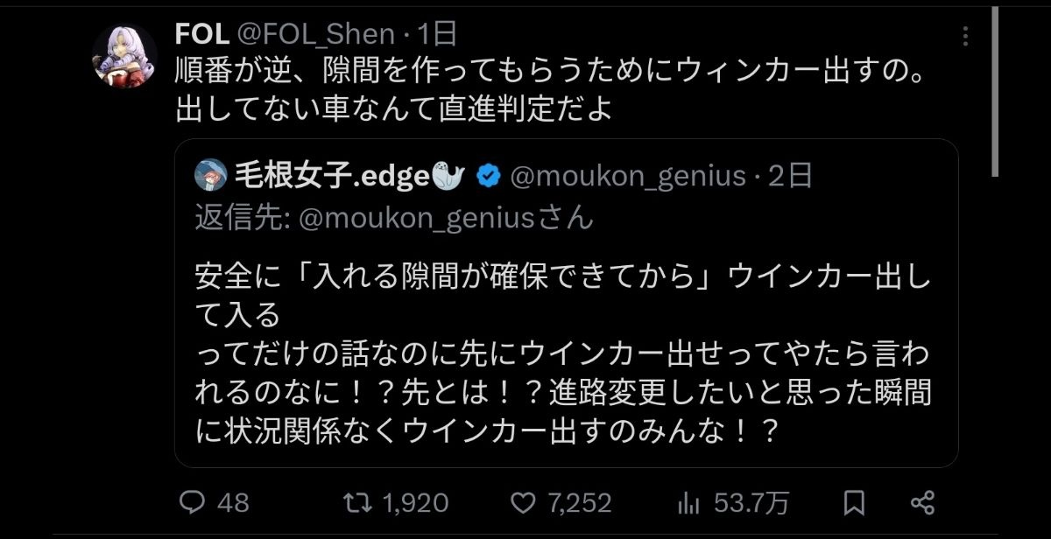
Task: Open the quoted post's 2日 timestamp
Action: (x=791, y=176)
